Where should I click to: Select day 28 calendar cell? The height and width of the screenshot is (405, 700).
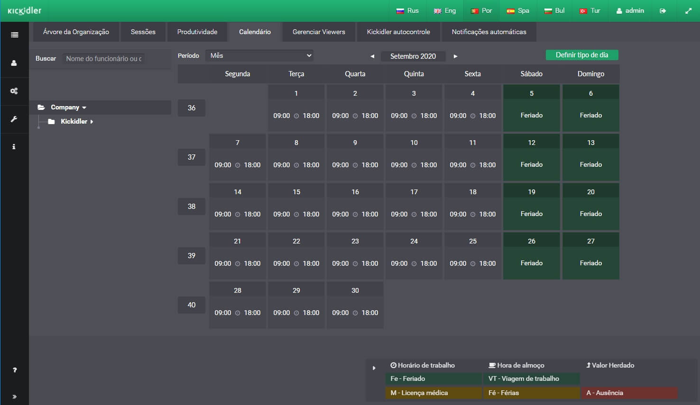238,305
